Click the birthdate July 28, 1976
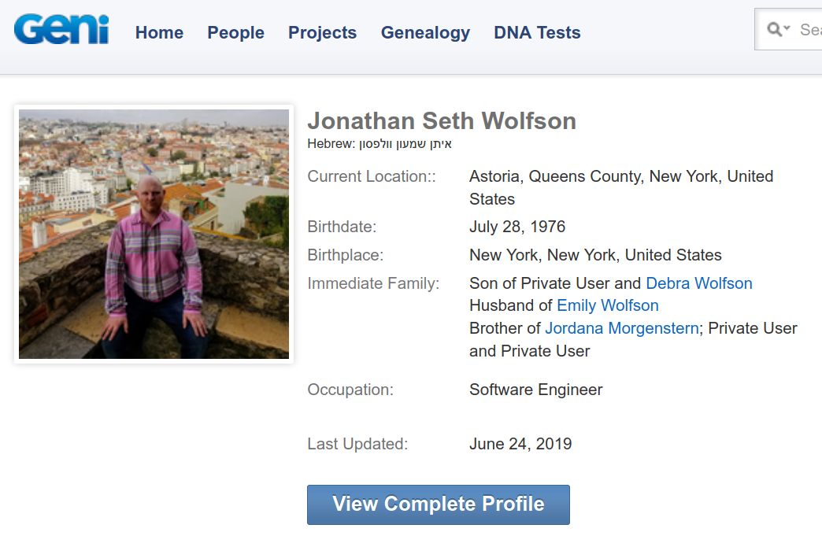This screenshot has width=822, height=558. [517, 227]
